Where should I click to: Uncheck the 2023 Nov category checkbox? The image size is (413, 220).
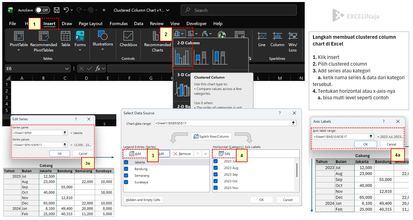point(216,188)
